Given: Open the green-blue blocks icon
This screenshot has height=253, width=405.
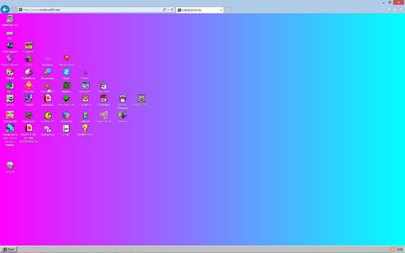Looking at the screenshot, I should [x=10, y=87].
